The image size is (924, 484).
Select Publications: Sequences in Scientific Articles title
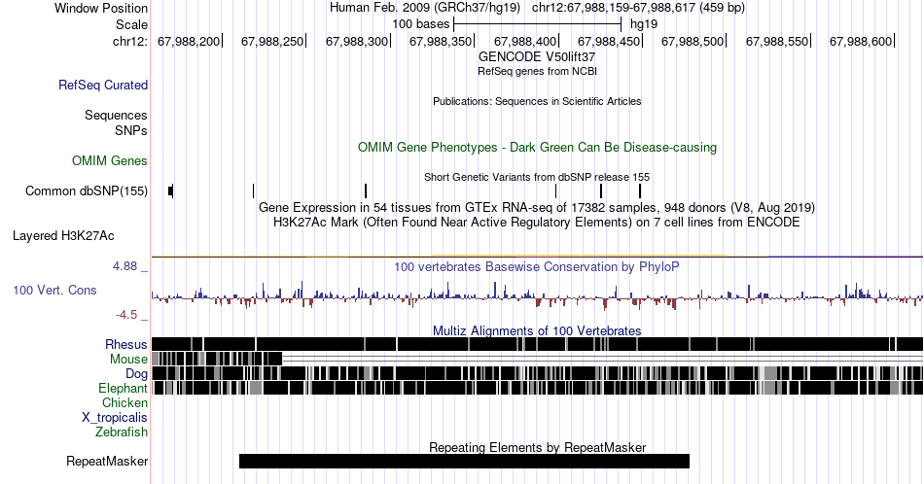click(x=537, y=101)
